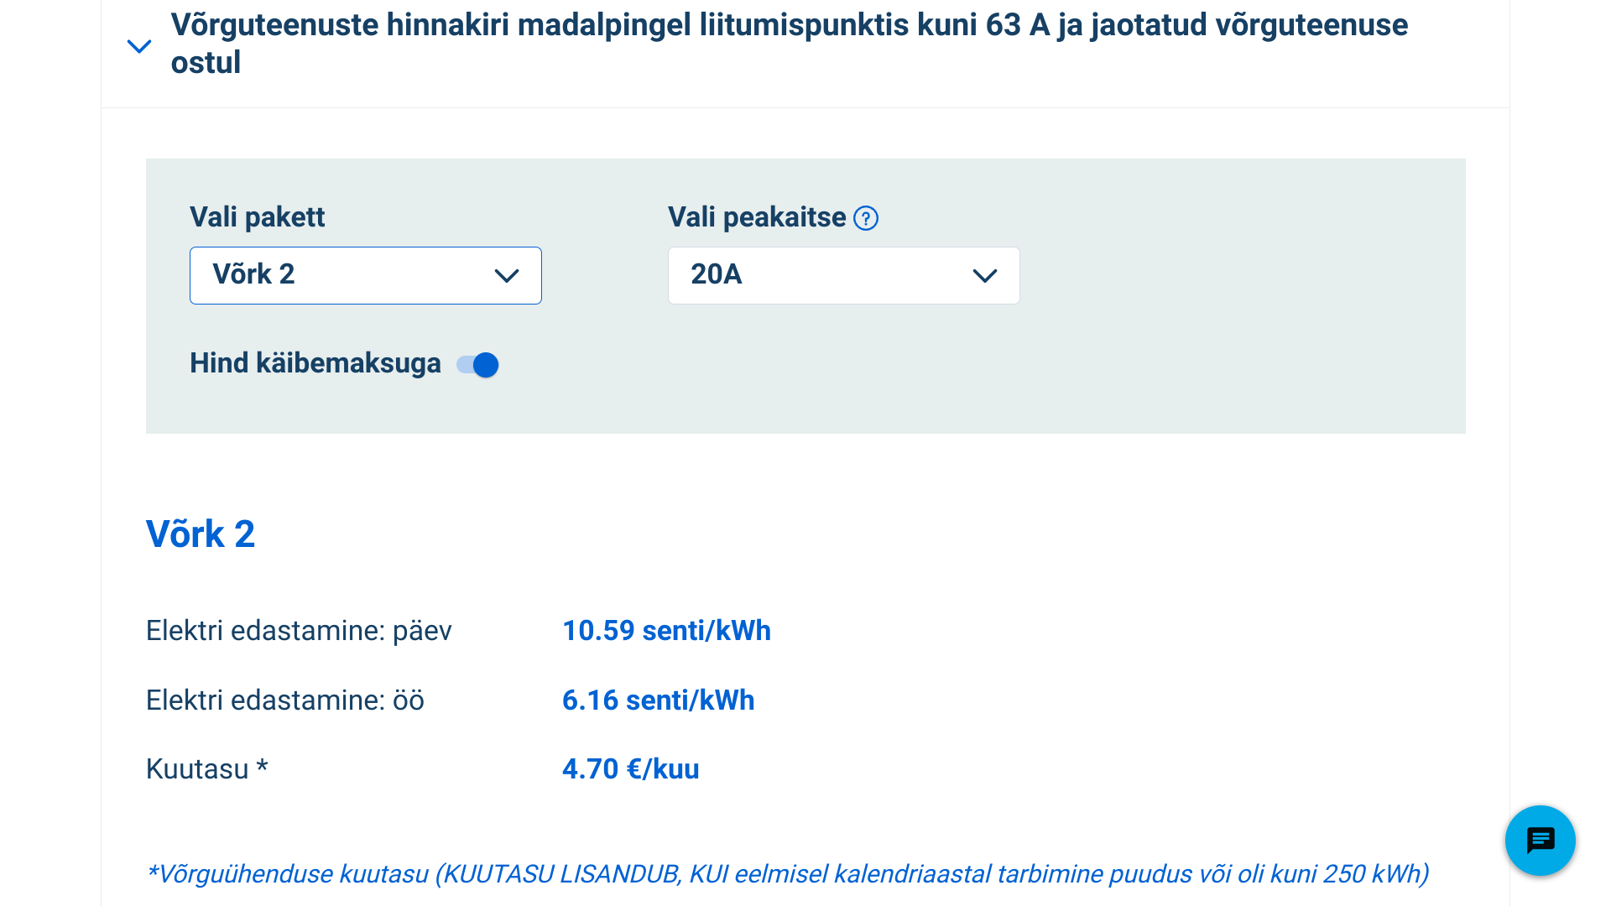The image size is (1611, 906).
Task: Click the Vali peakaitse label text
Action: [756, 217]
